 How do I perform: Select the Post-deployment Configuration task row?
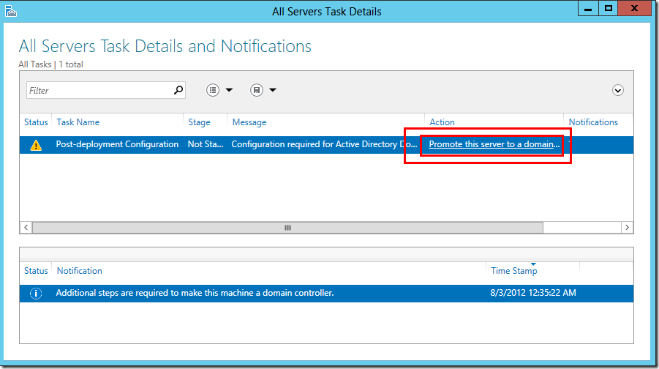point(117,144)
